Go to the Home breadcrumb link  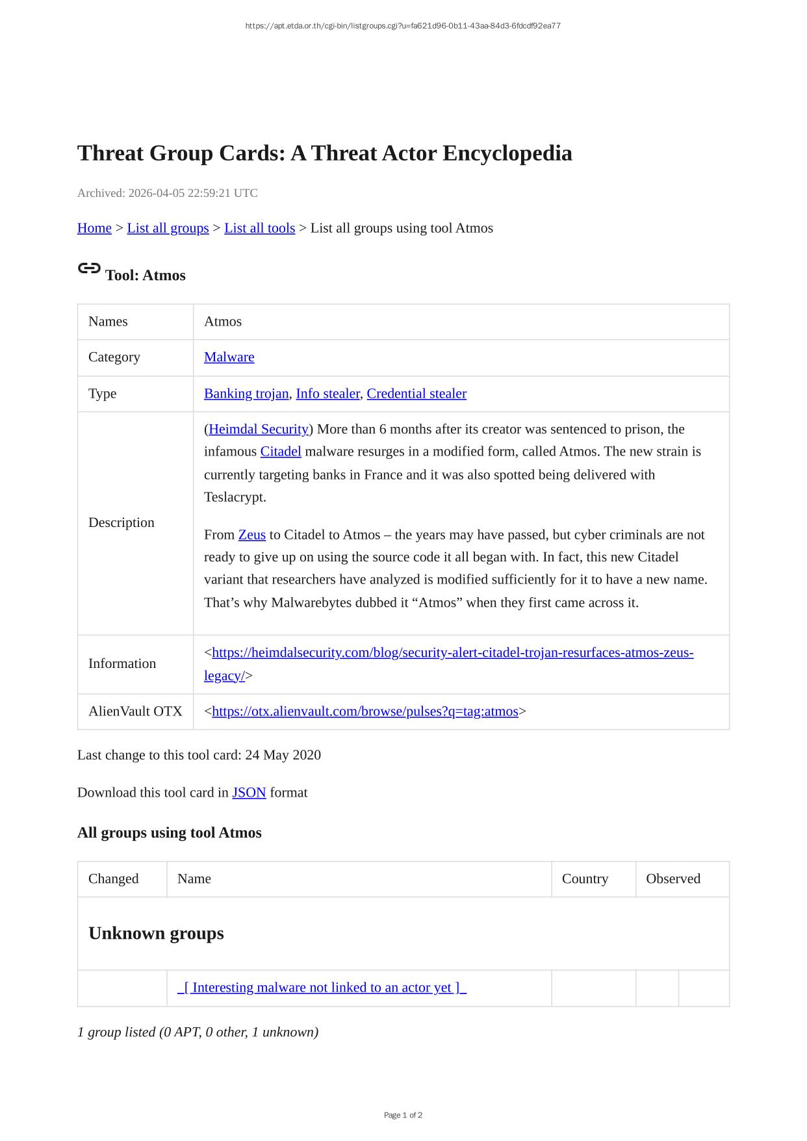click(x=94, y=228)
